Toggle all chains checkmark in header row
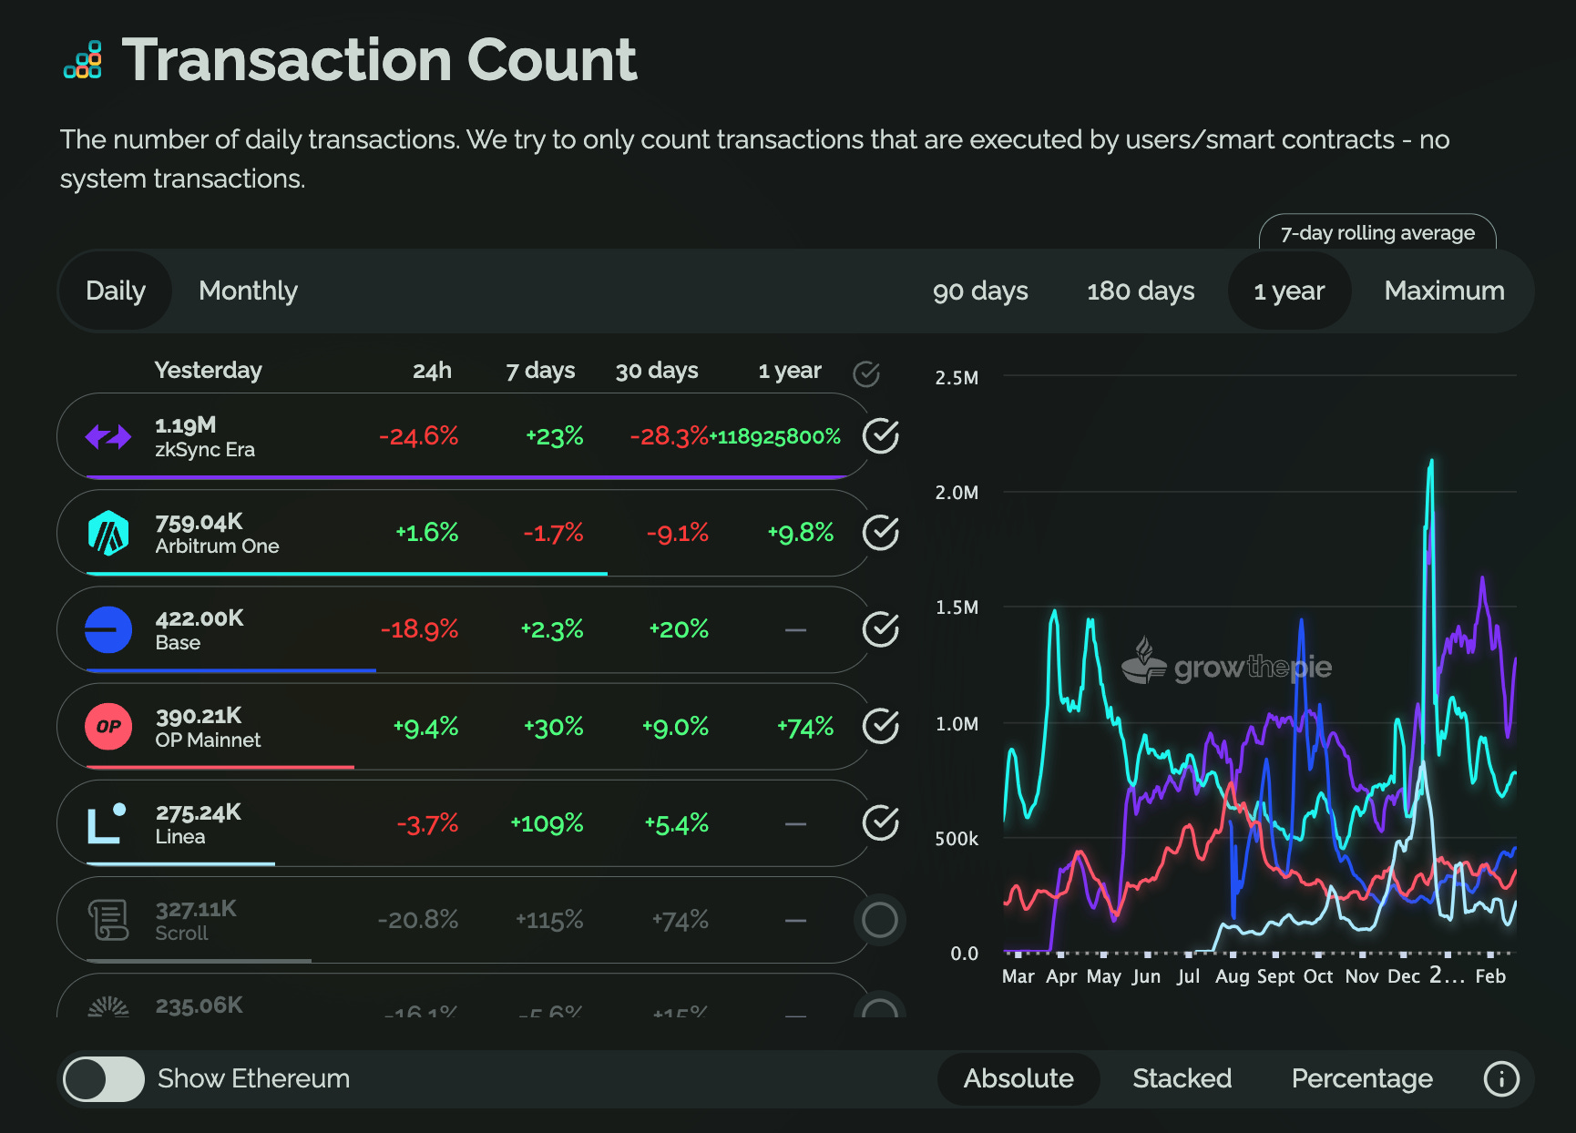This screenshot has width=1576, height=1133. 866,373
